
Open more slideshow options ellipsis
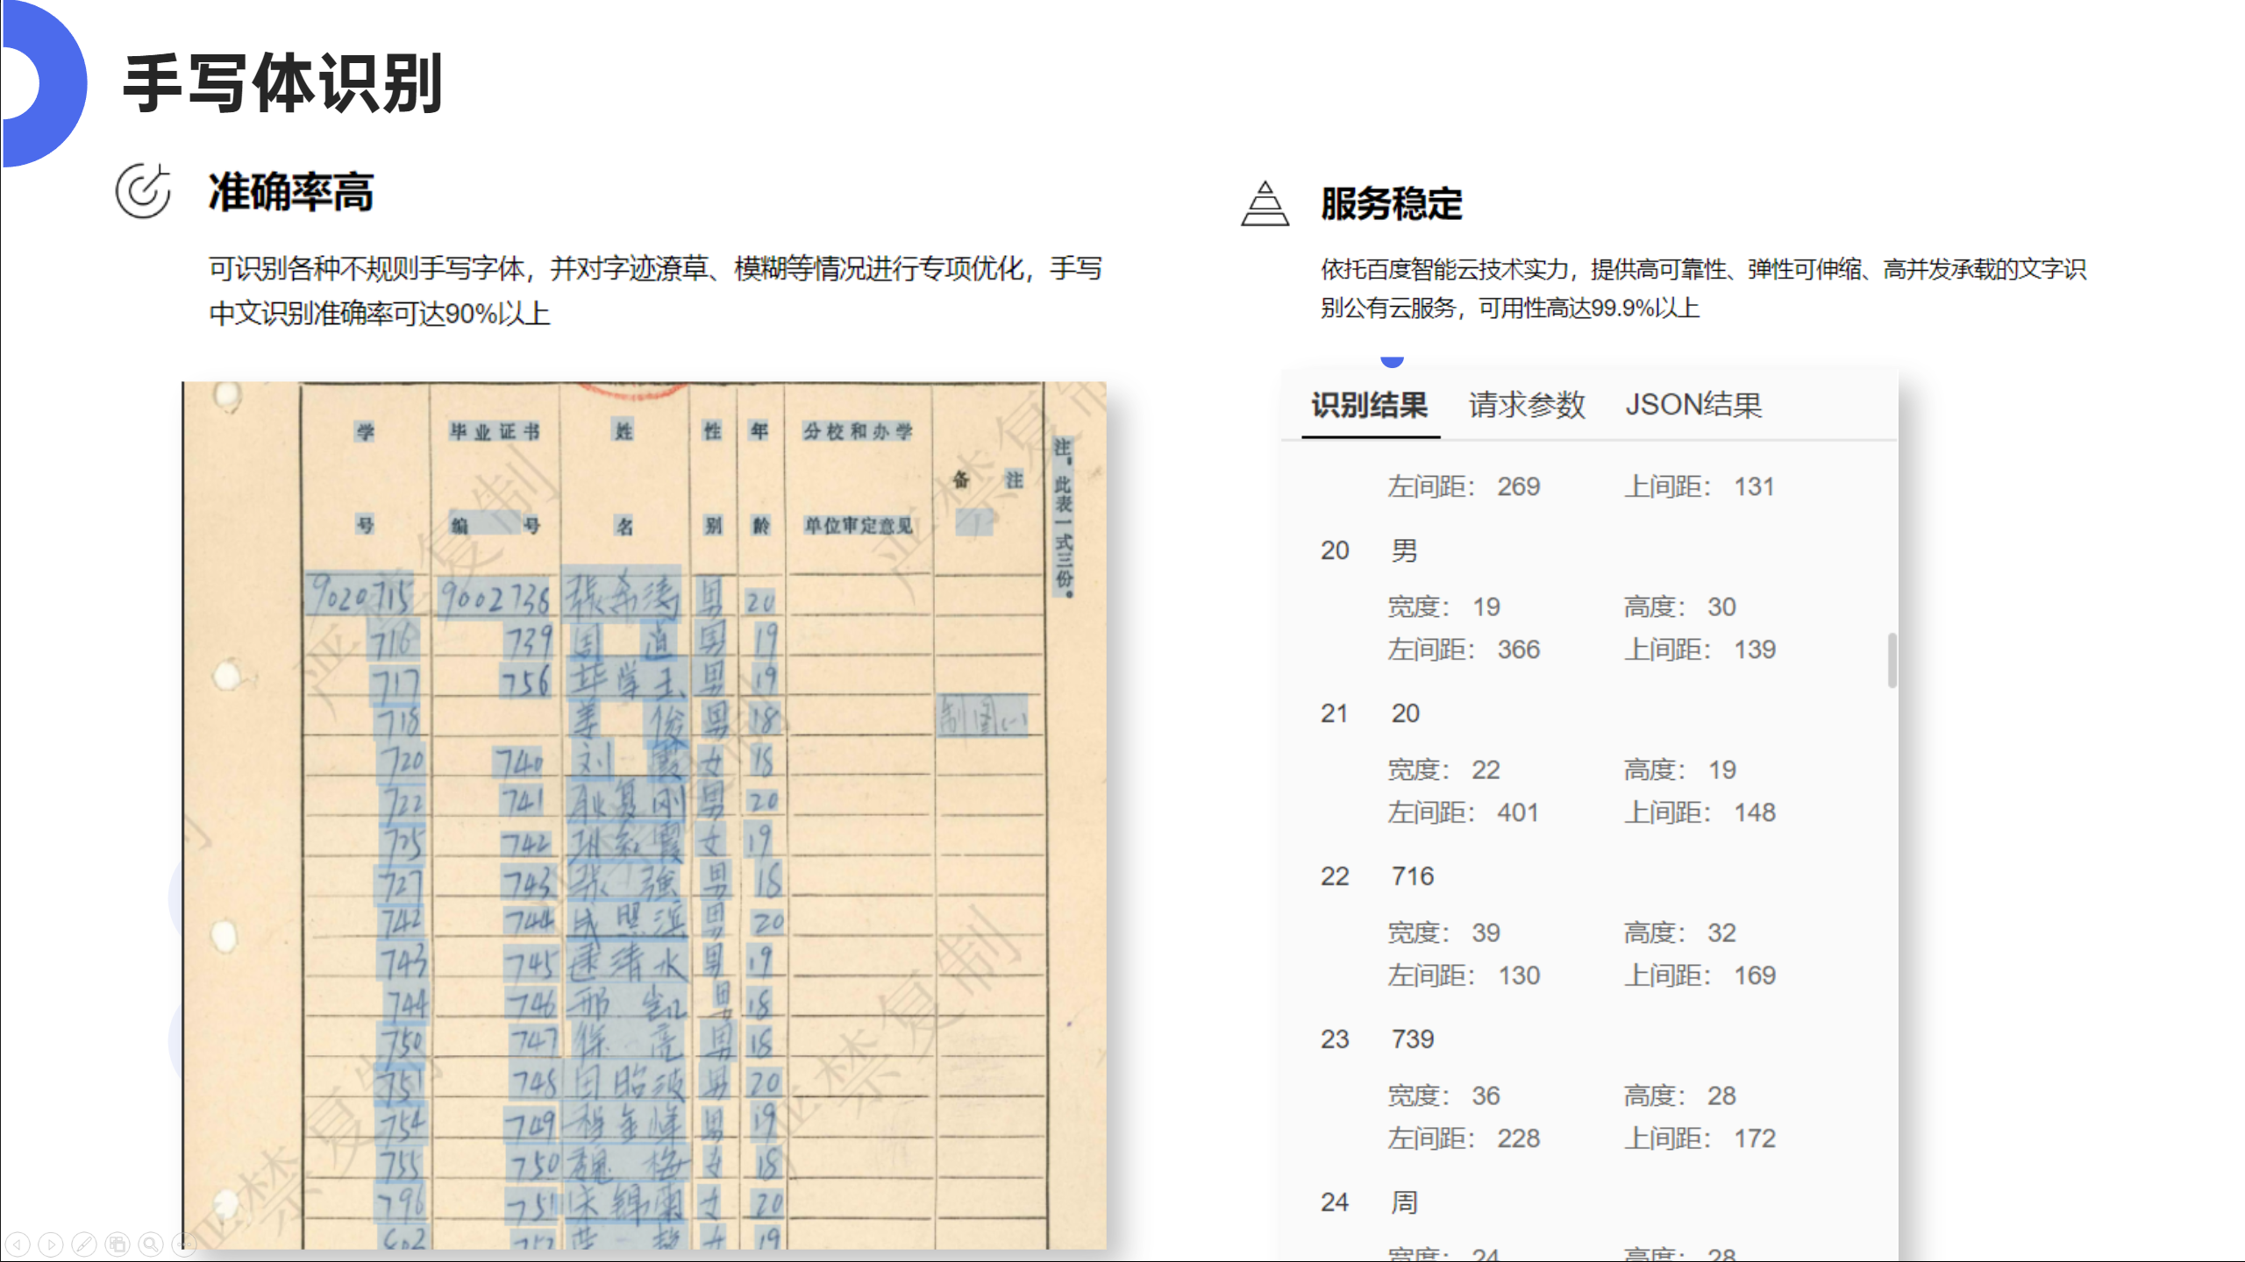pos(183,1244)
